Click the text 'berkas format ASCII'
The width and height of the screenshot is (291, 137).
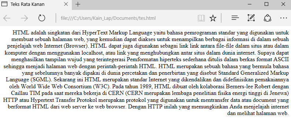pyautogui.click(x=264, y=59)
